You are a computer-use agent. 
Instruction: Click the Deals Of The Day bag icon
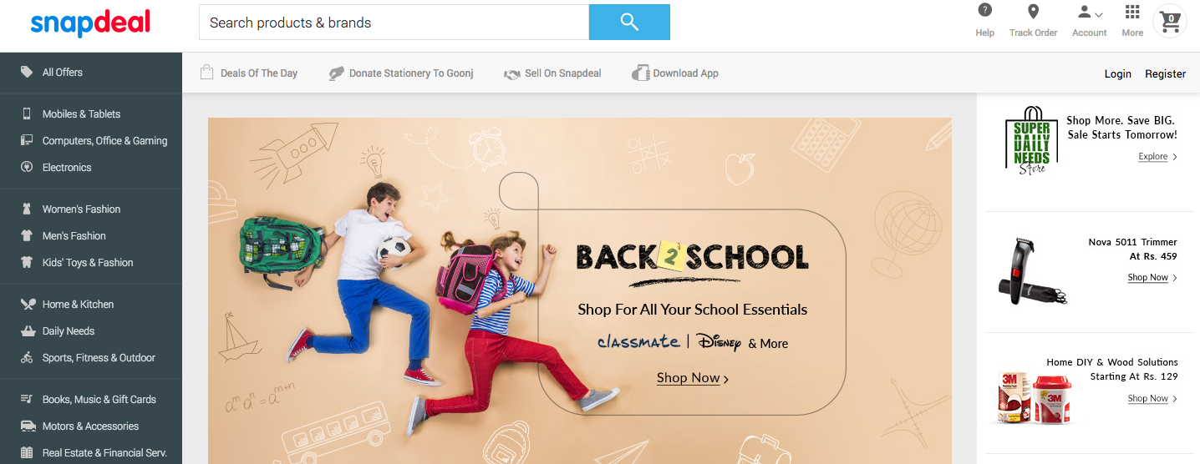[207, 73]
